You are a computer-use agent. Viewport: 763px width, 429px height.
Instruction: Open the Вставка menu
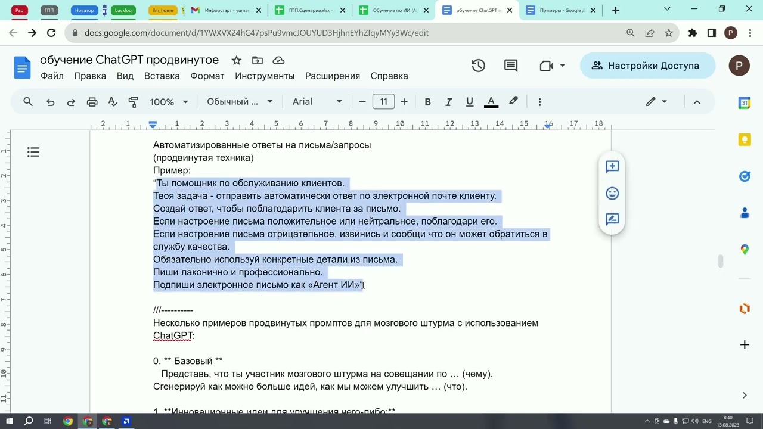(162, 76)
